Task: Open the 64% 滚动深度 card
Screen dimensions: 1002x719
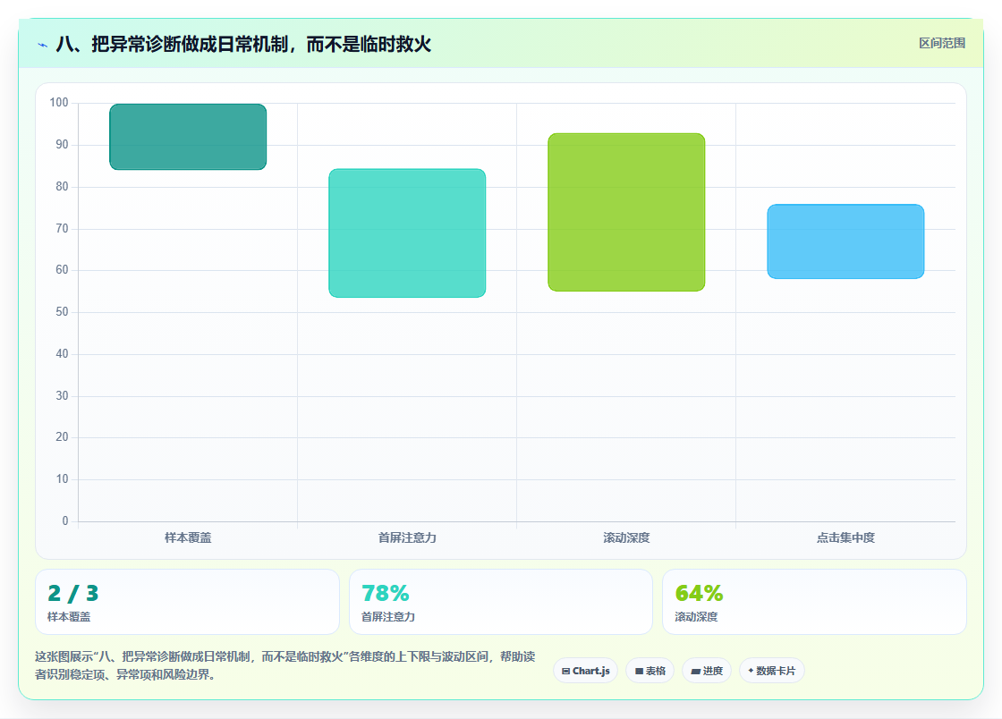Action: point(814,602)
